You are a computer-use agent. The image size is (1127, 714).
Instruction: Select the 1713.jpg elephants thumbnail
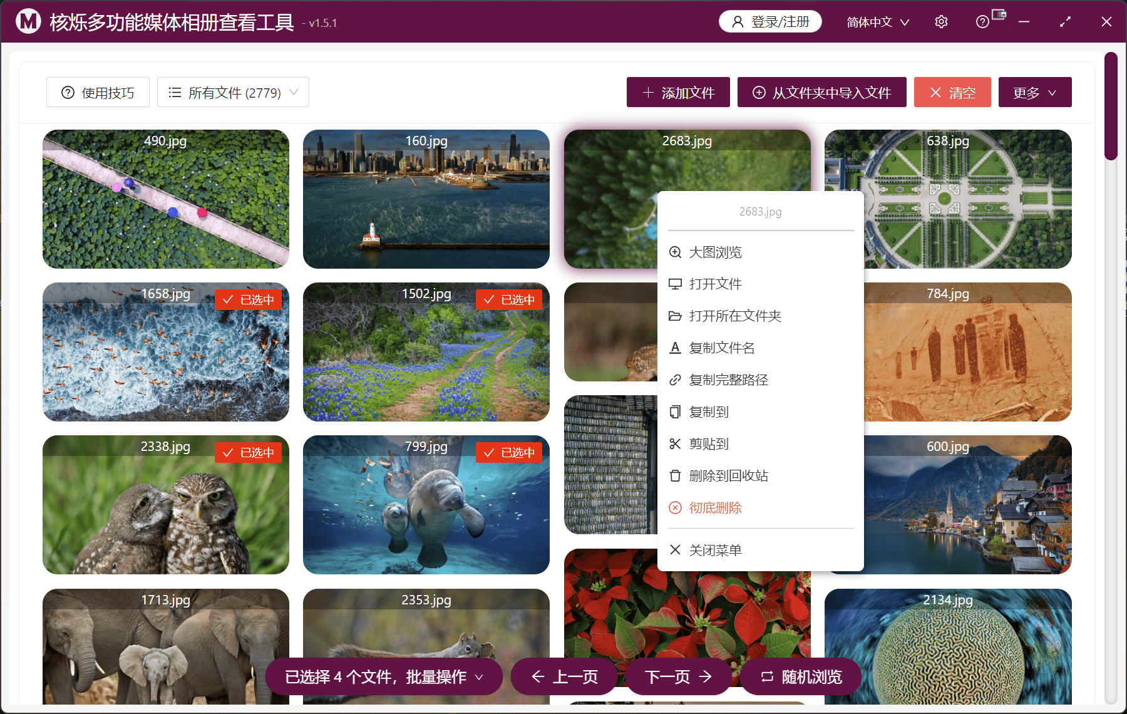coord(166,646)
